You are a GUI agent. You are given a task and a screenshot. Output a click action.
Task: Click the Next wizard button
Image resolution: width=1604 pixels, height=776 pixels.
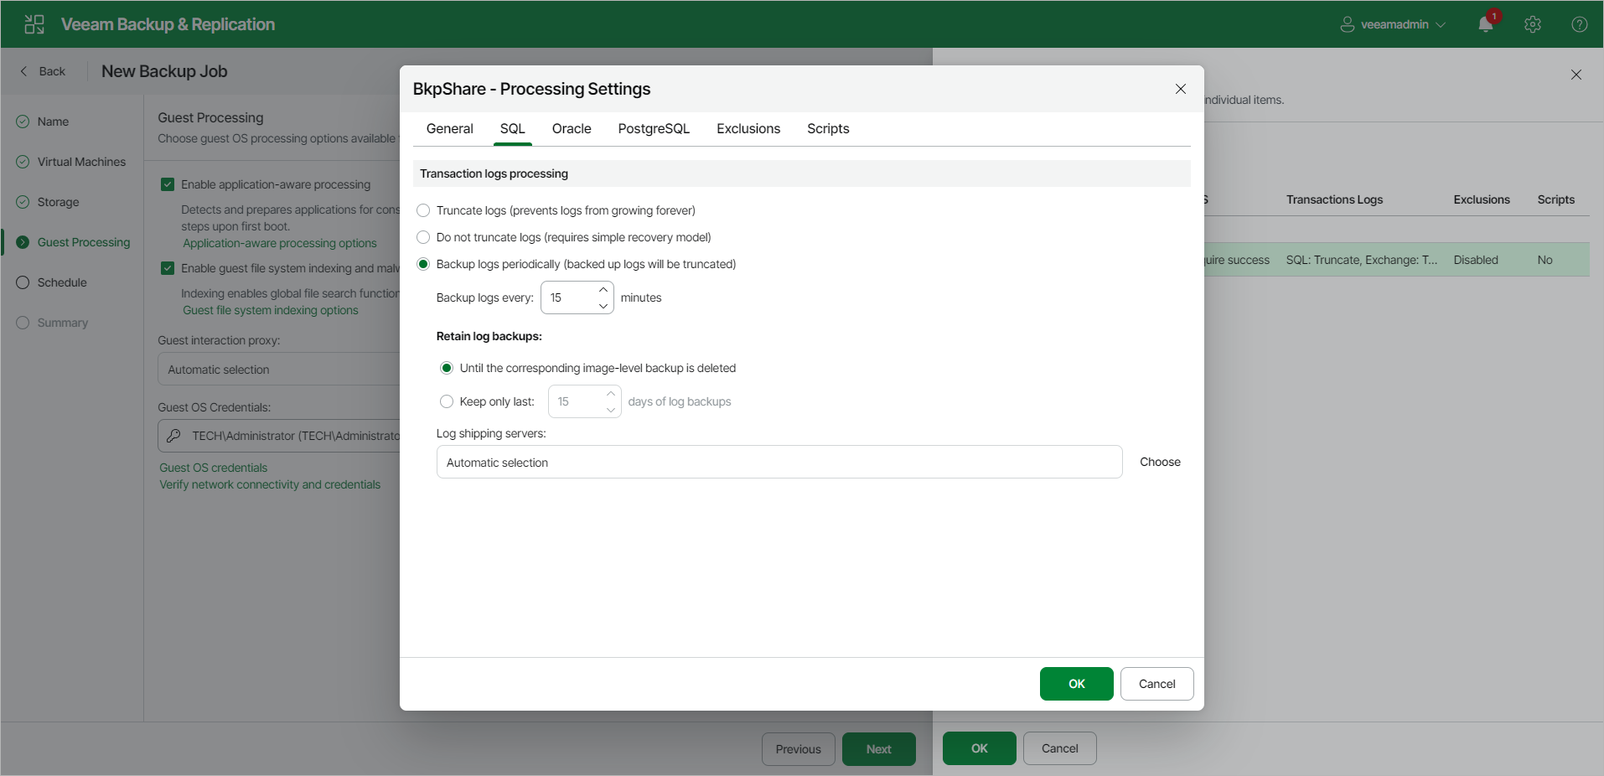click(x=879, y=749)
